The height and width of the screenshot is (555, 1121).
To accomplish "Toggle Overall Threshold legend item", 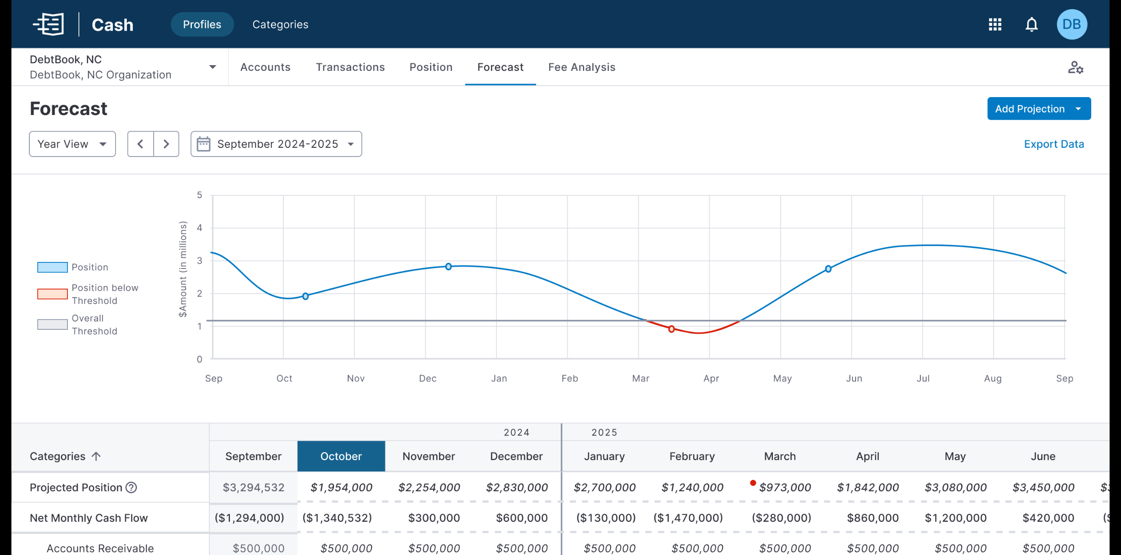I will [53, 325].
